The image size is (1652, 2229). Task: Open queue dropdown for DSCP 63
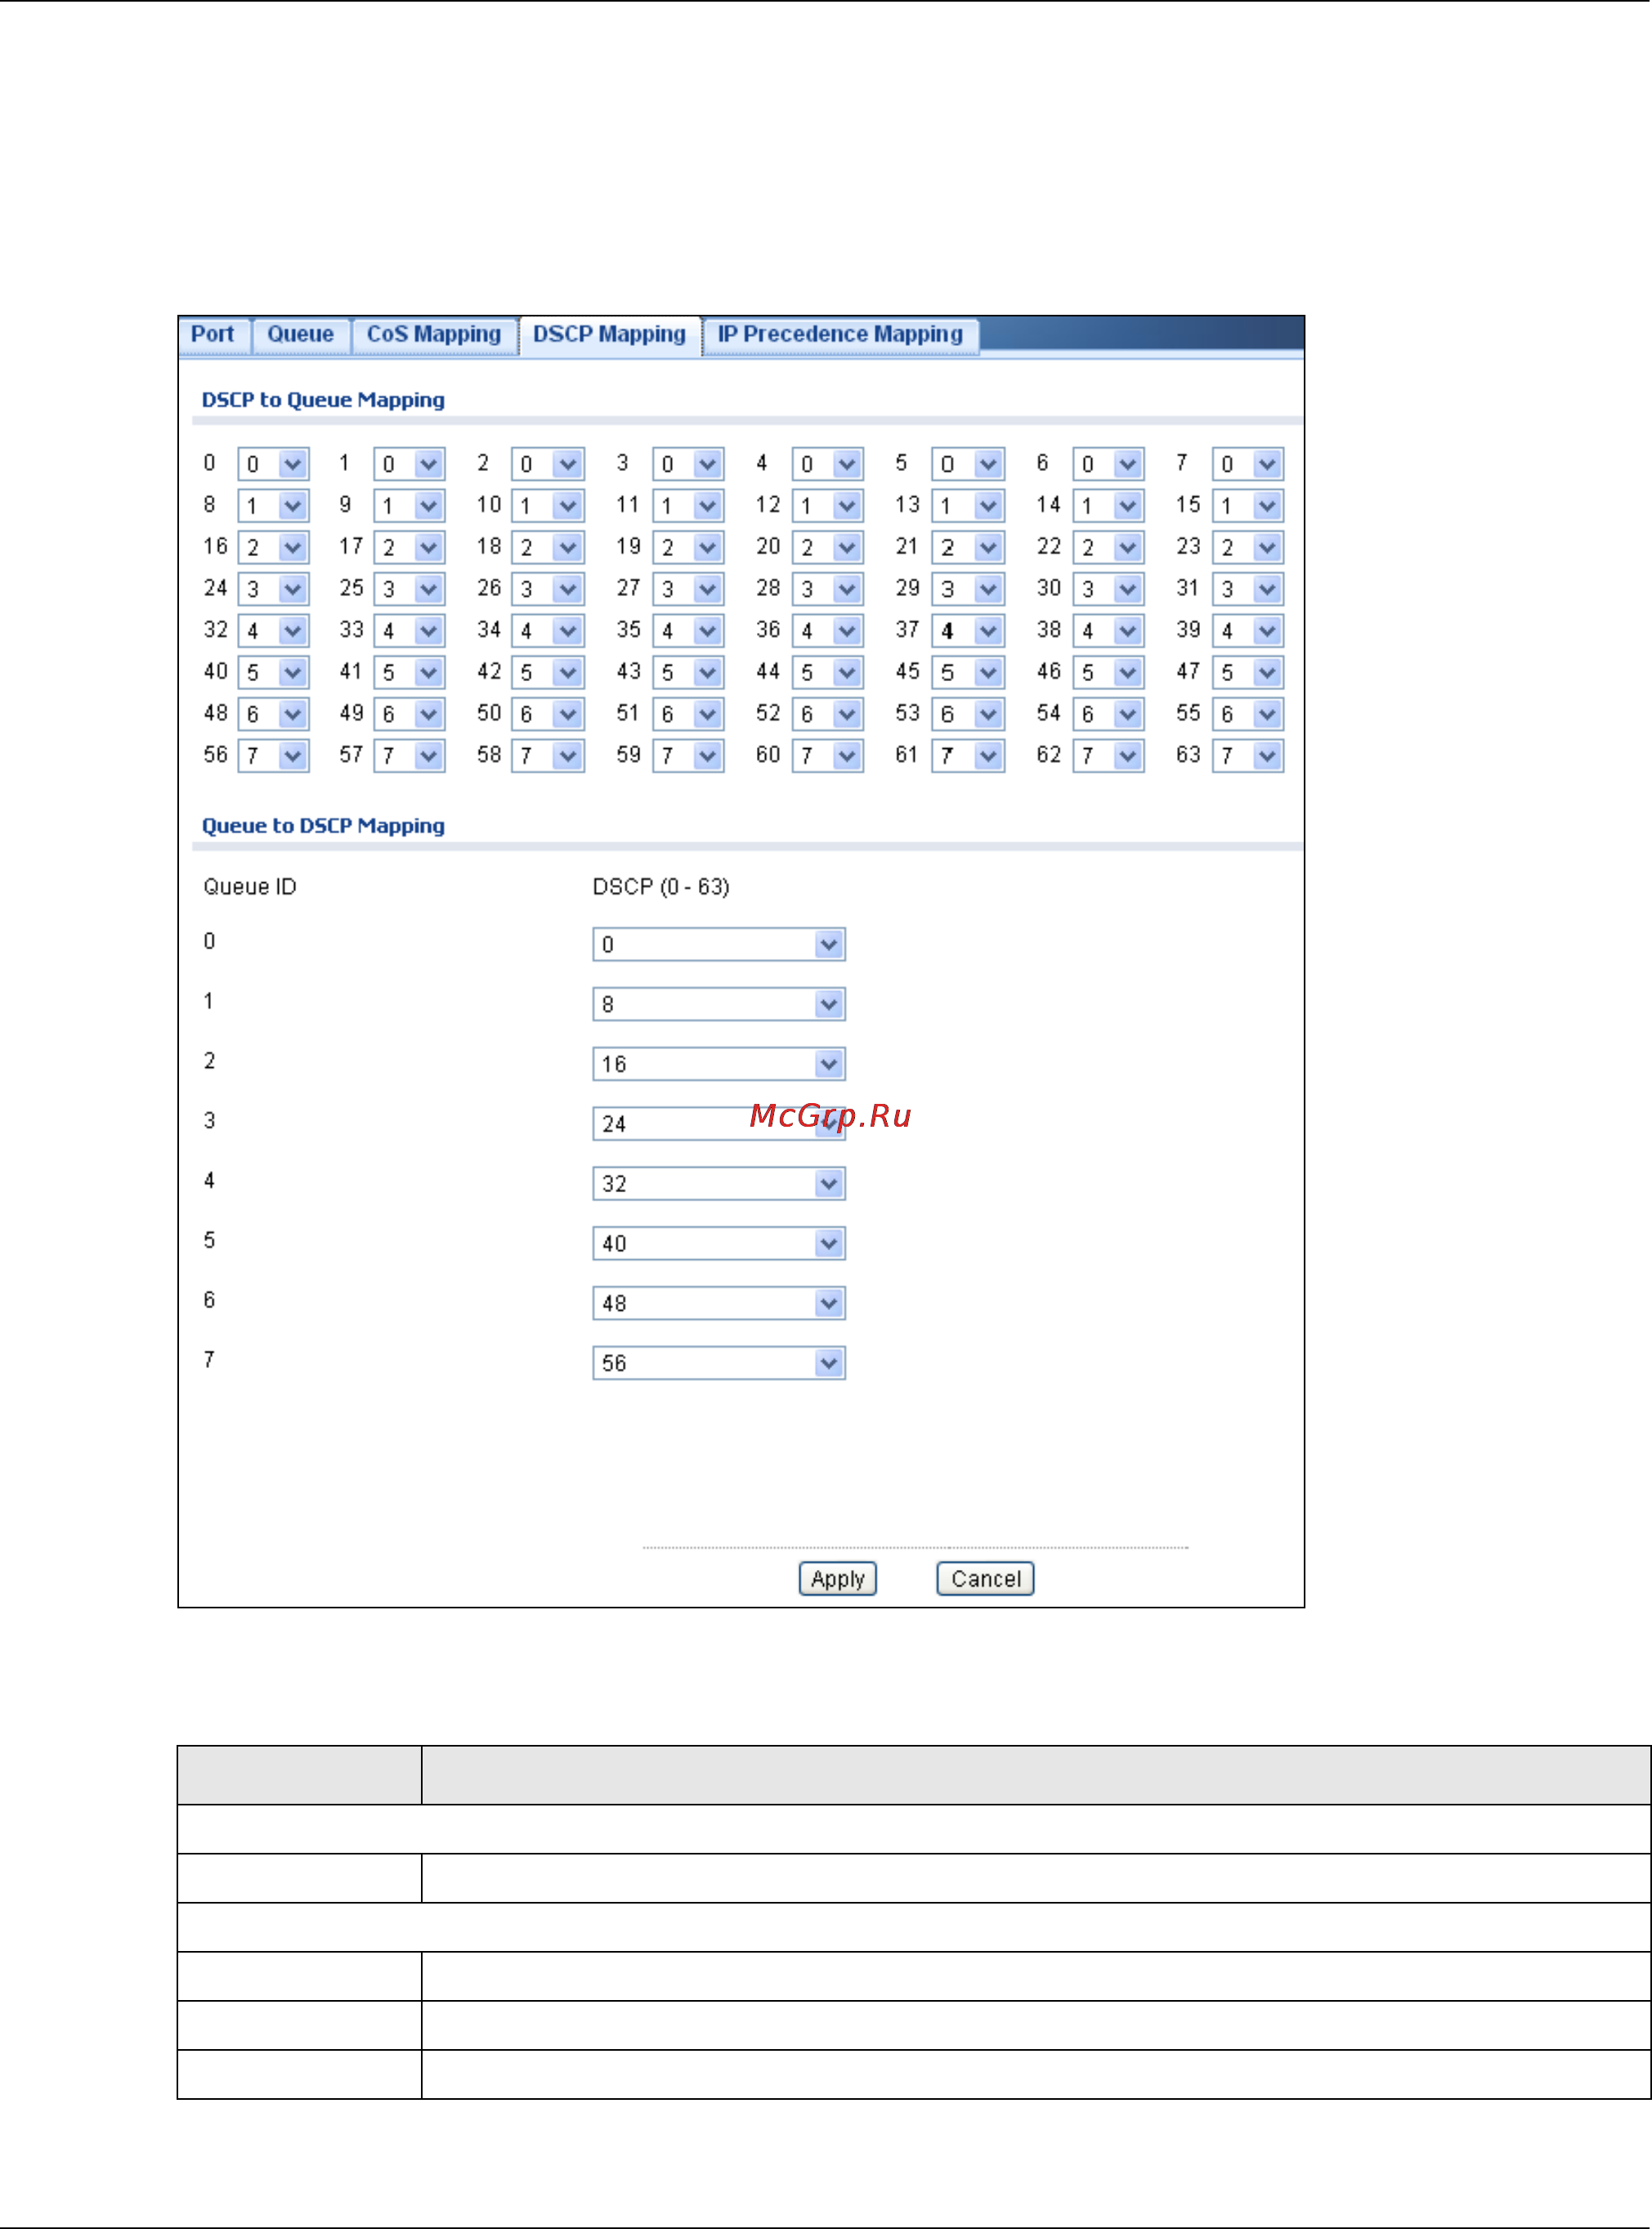point(1248,756)
